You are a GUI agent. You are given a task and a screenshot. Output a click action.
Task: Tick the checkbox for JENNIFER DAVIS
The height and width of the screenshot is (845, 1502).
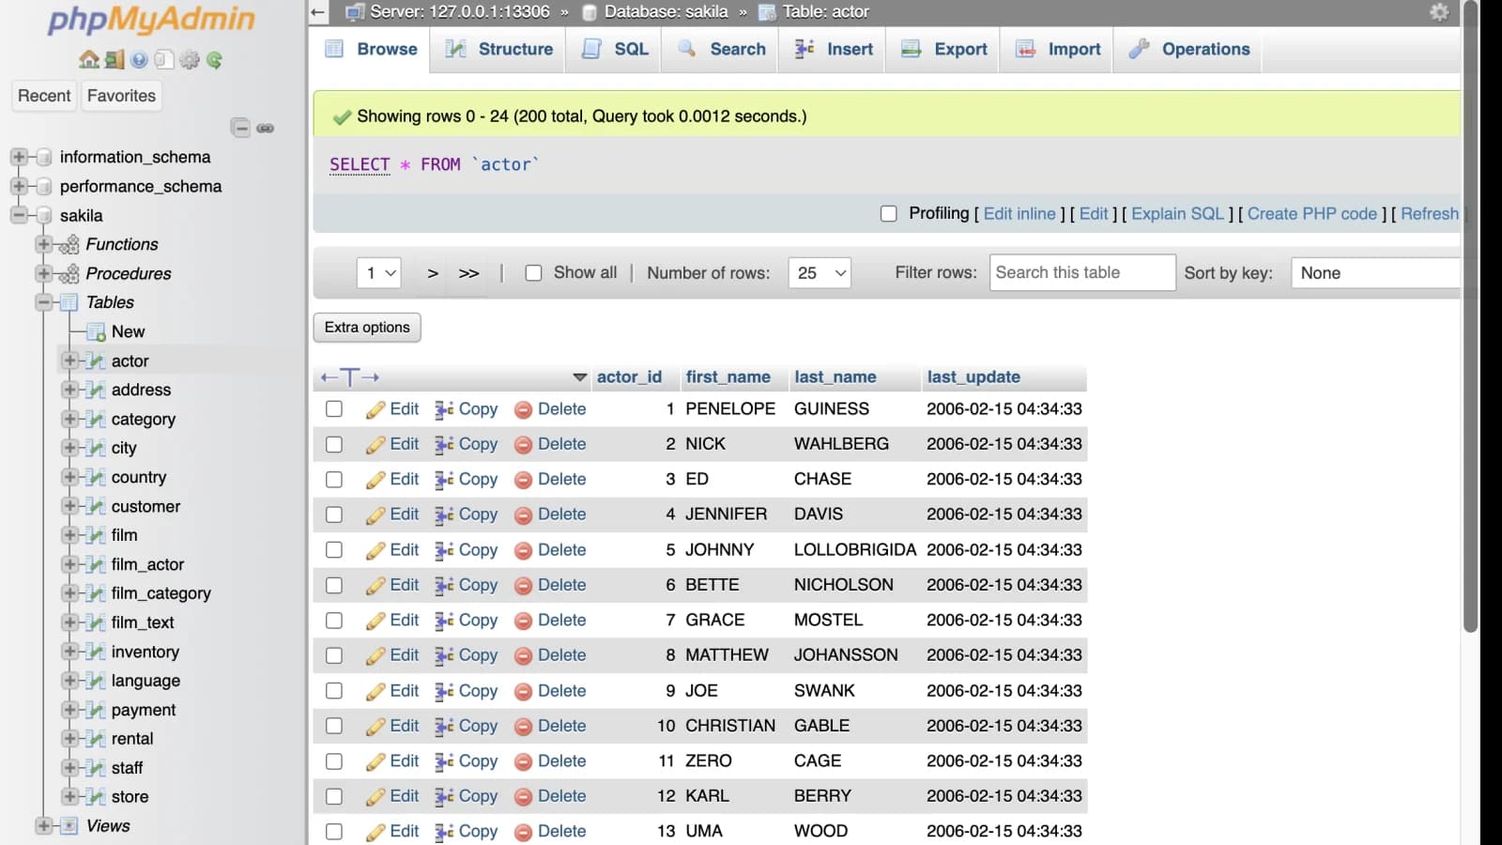click(x=334, y=515)
